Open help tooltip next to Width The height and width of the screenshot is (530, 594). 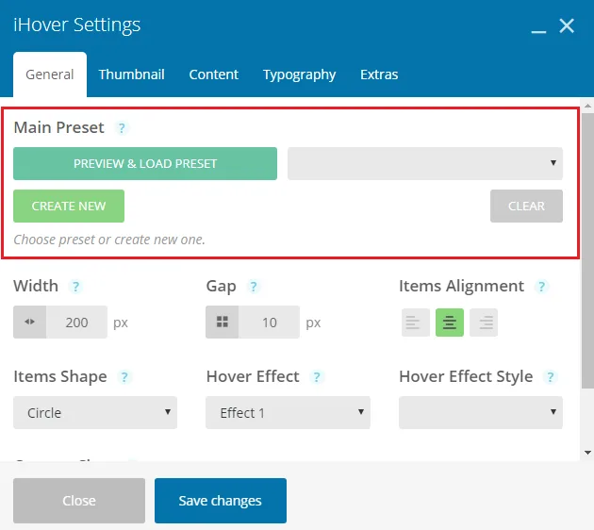click(x=75, y=287)
